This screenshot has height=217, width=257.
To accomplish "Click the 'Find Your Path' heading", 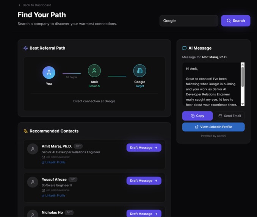I will click(42, 15).
